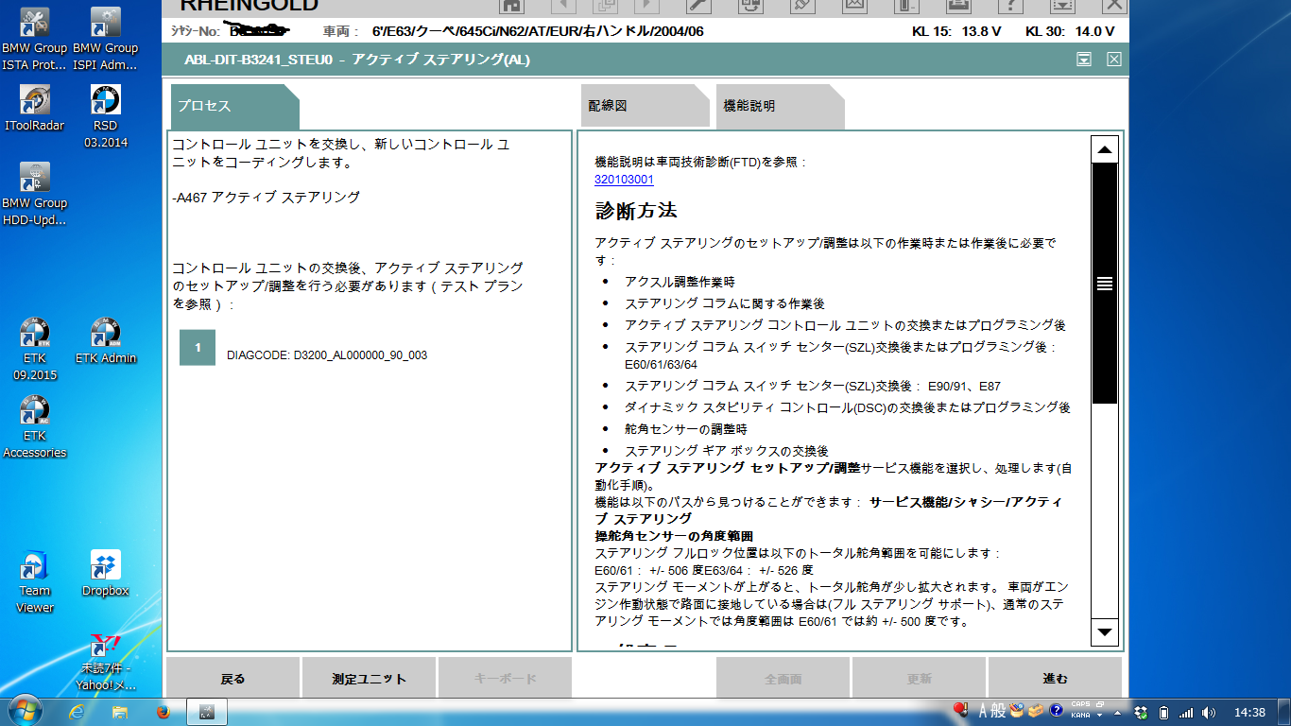Select the ETK Accessories desktop icon
Screen dimensions: 1291x726
35,426
